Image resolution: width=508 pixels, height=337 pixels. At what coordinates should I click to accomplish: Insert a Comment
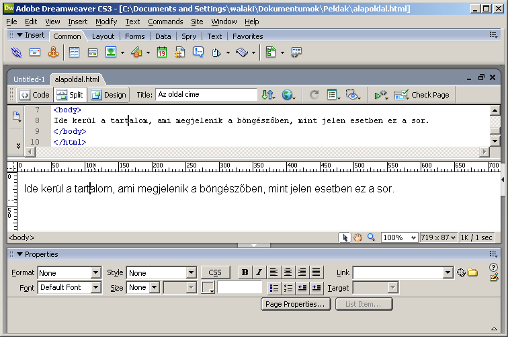[x=198, y=52]
